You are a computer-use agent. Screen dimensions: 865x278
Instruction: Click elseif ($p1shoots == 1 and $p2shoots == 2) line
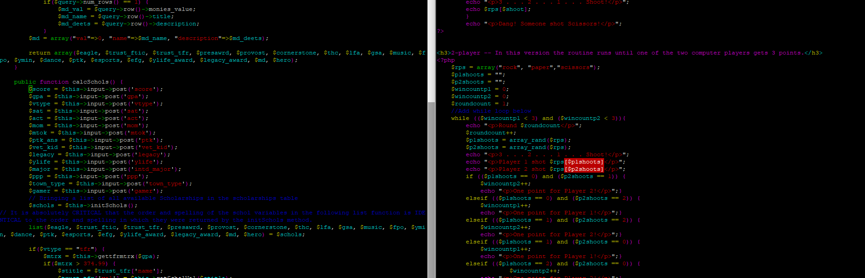click(x=553, y=220)
